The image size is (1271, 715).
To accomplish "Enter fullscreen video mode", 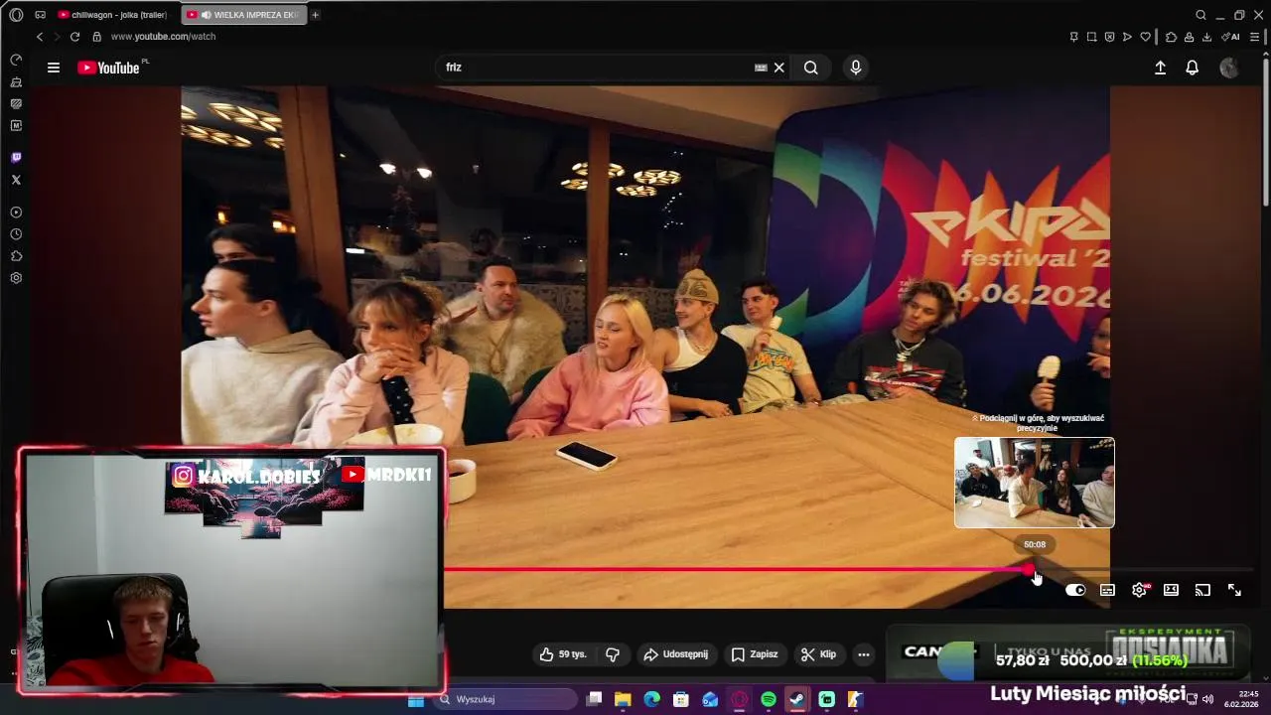I will pyautogui.click(x=1234, y=590).
